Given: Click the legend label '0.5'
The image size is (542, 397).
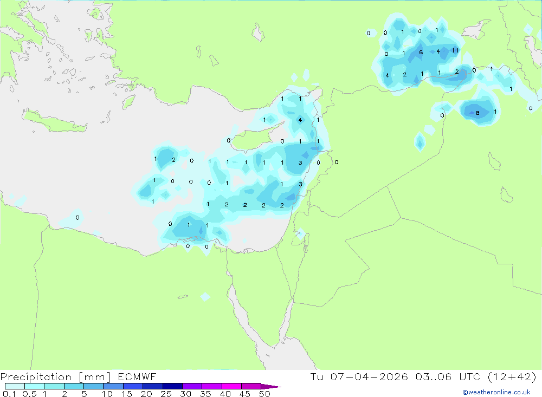Looking at the screenshot, I should pyautogui.click(x=29, y=394).
